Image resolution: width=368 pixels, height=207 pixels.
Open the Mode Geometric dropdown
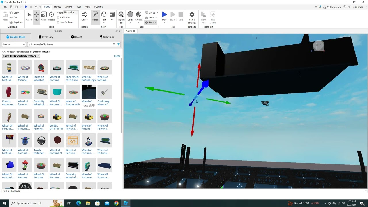(70, 12)
